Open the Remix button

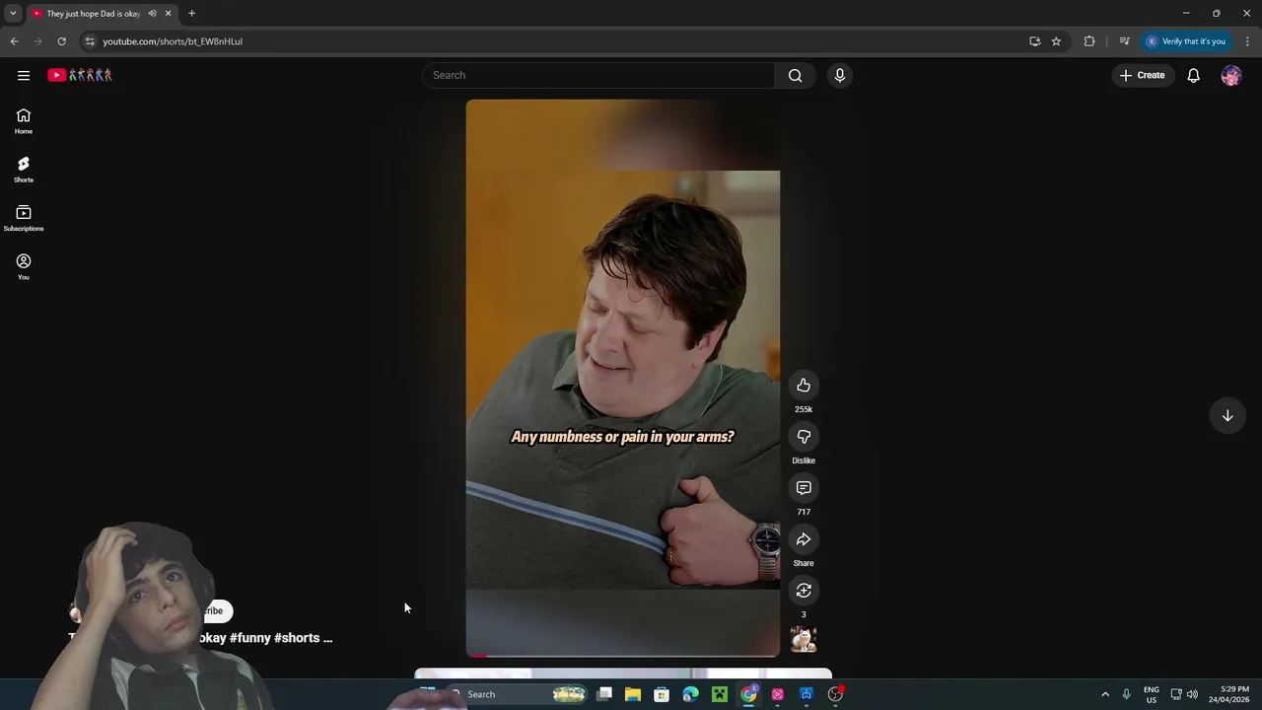pos(804,591)
